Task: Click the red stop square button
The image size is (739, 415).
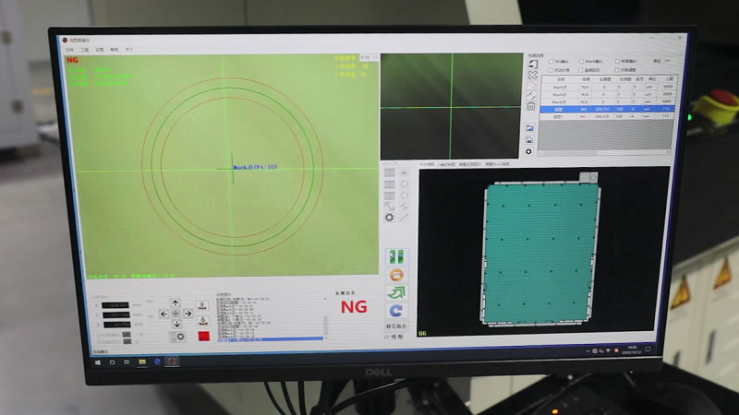Action: coord(204,335)
